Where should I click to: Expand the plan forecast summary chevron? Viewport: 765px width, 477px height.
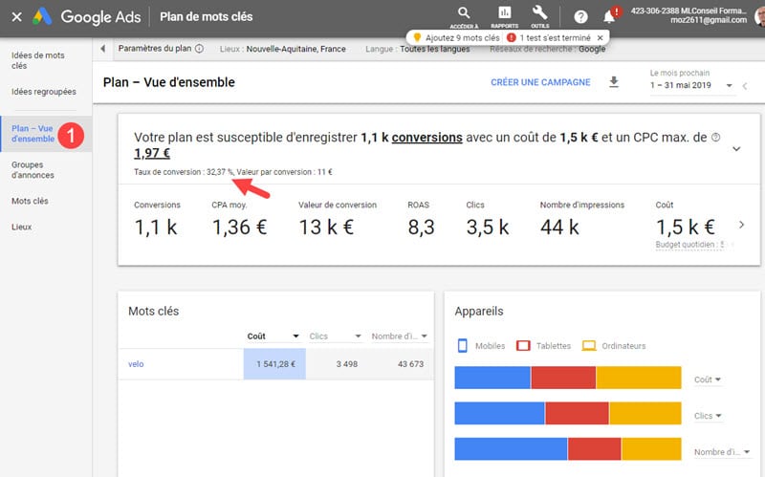(735, 148)
